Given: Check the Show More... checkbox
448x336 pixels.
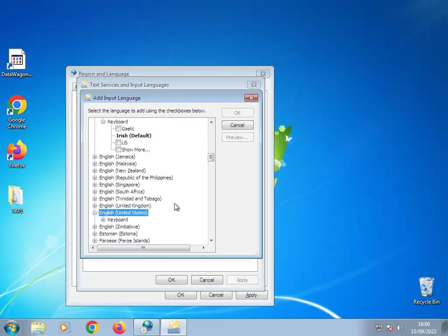Looking at the screenshot, I should 118,150.
